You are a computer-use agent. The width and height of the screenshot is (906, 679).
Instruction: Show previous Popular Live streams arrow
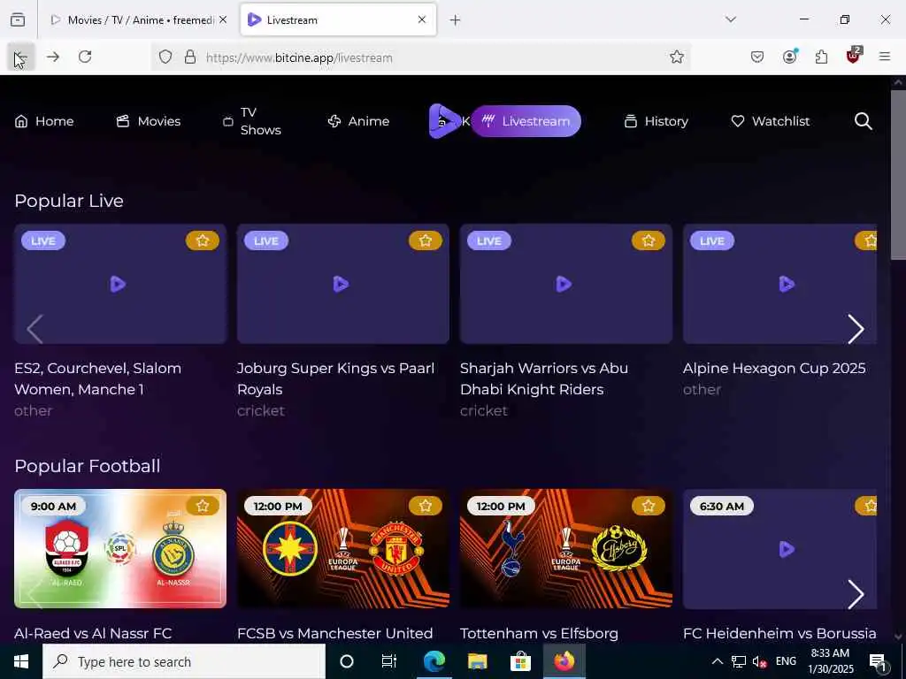pos(35,329)
